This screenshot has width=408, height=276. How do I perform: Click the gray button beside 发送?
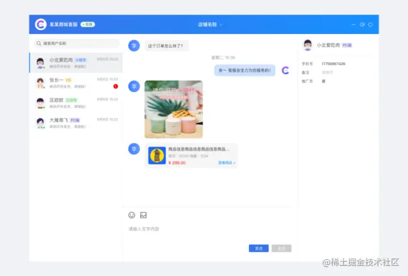[282, 248]
